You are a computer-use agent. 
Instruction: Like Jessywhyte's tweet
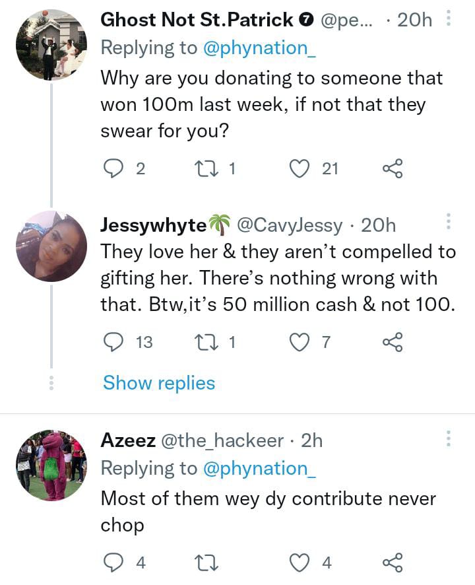(x=300, y=342)
